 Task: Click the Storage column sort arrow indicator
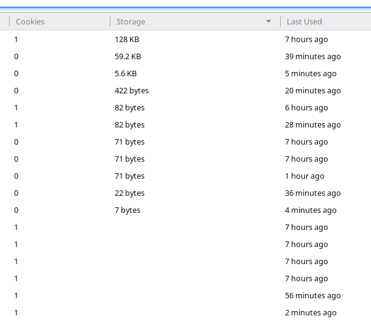pyautogui.click(x=268, y=21)
